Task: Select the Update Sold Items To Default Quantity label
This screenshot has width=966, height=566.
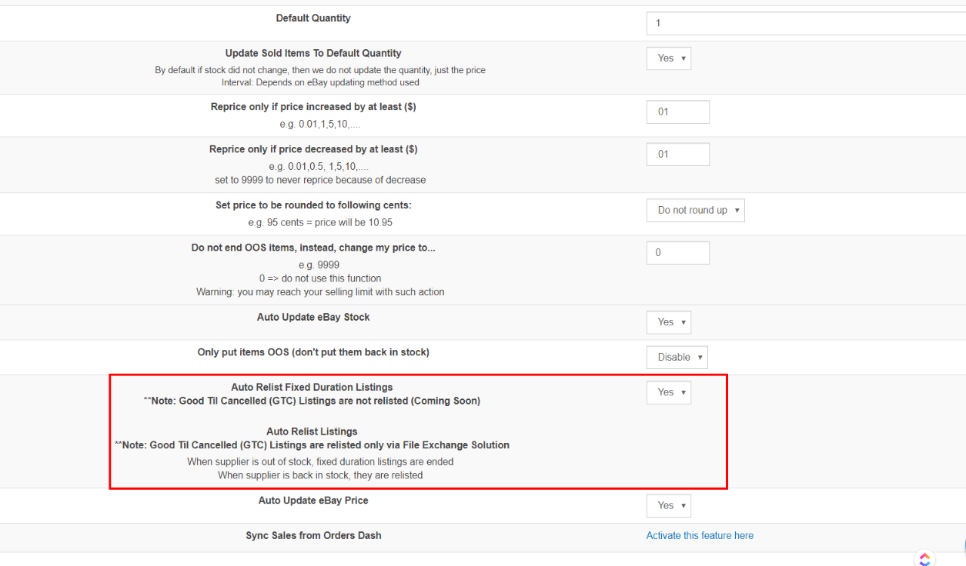Action: click(x=313, y=53)
